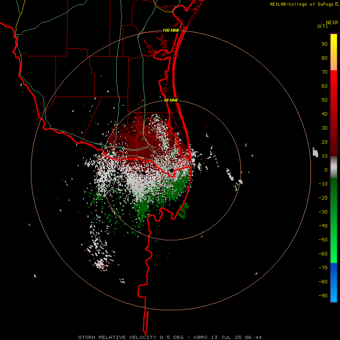Click the -40 knot scale label

point(323,226)
